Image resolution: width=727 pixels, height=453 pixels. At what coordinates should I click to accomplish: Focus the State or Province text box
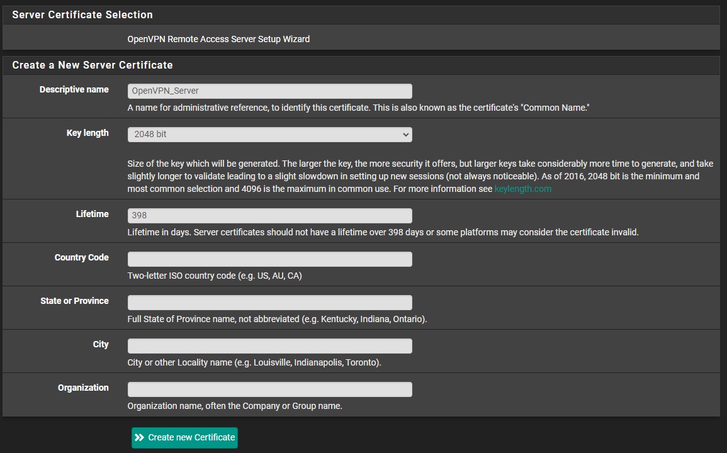[270, 303]
